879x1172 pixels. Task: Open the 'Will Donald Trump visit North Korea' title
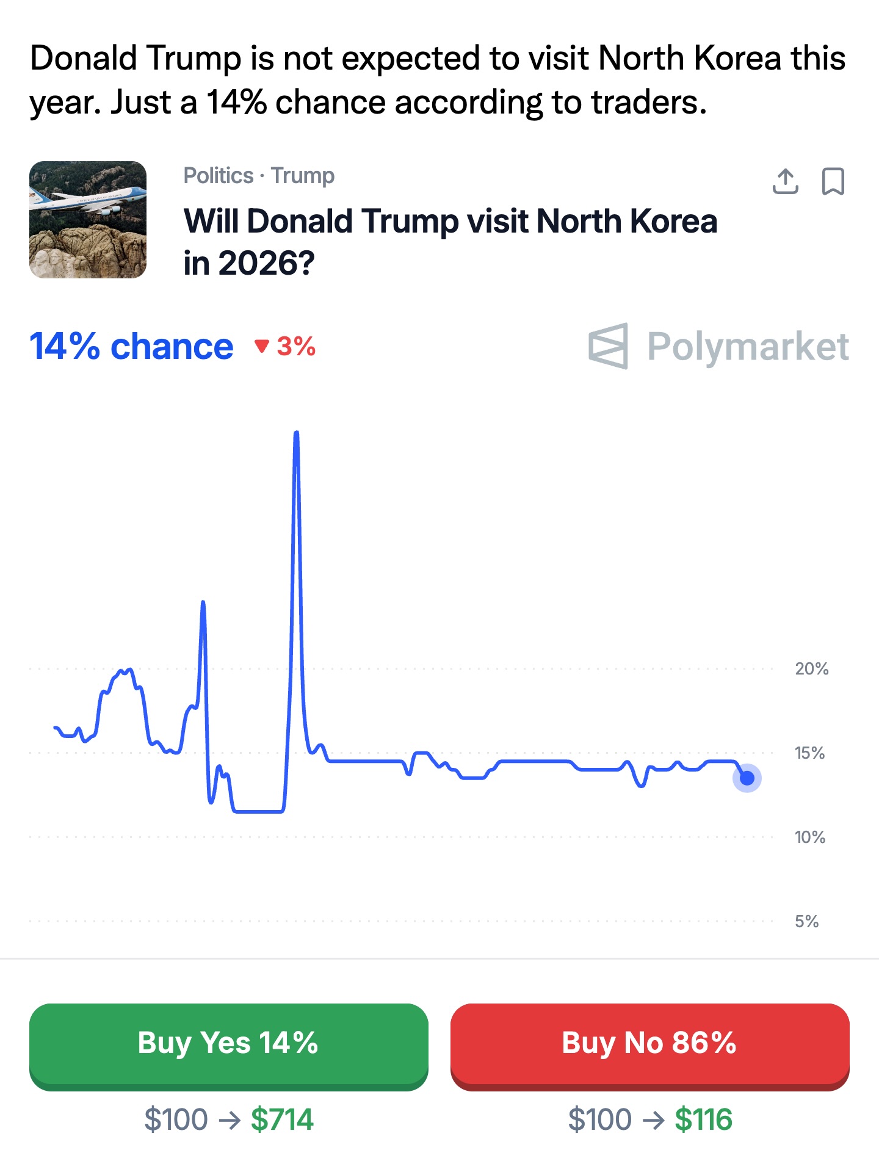click(x=450, y=242)
